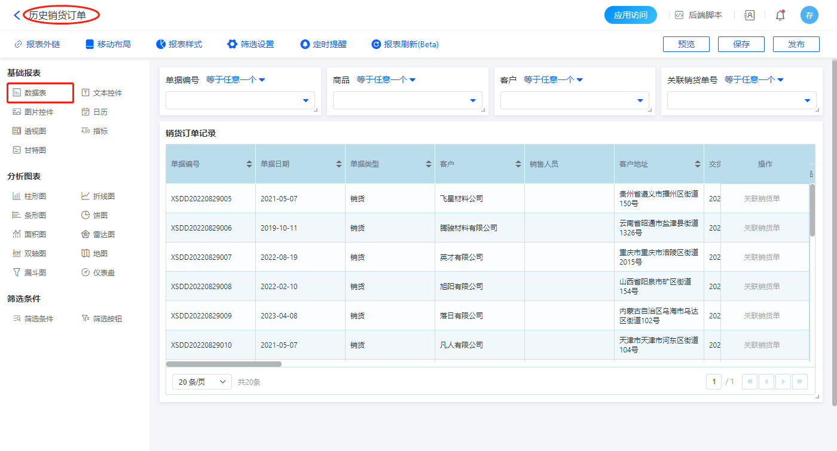Open the notification bell icon

(780, 16)
